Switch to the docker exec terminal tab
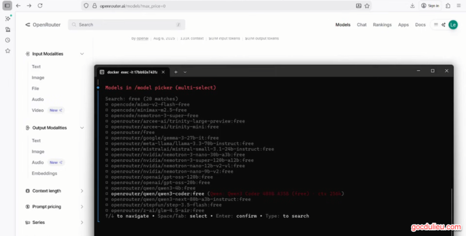The image size is (466, 236). click(x=132, y=72)
